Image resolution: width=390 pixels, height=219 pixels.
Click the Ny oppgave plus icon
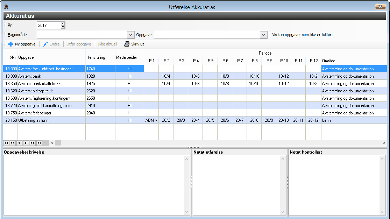11,44
